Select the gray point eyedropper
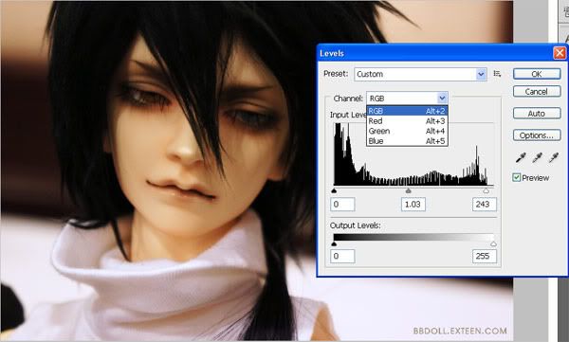 (x=537, y=157)
